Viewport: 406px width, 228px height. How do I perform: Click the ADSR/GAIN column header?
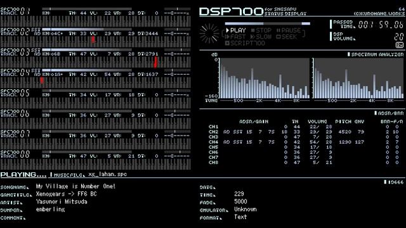pos(254,122)
